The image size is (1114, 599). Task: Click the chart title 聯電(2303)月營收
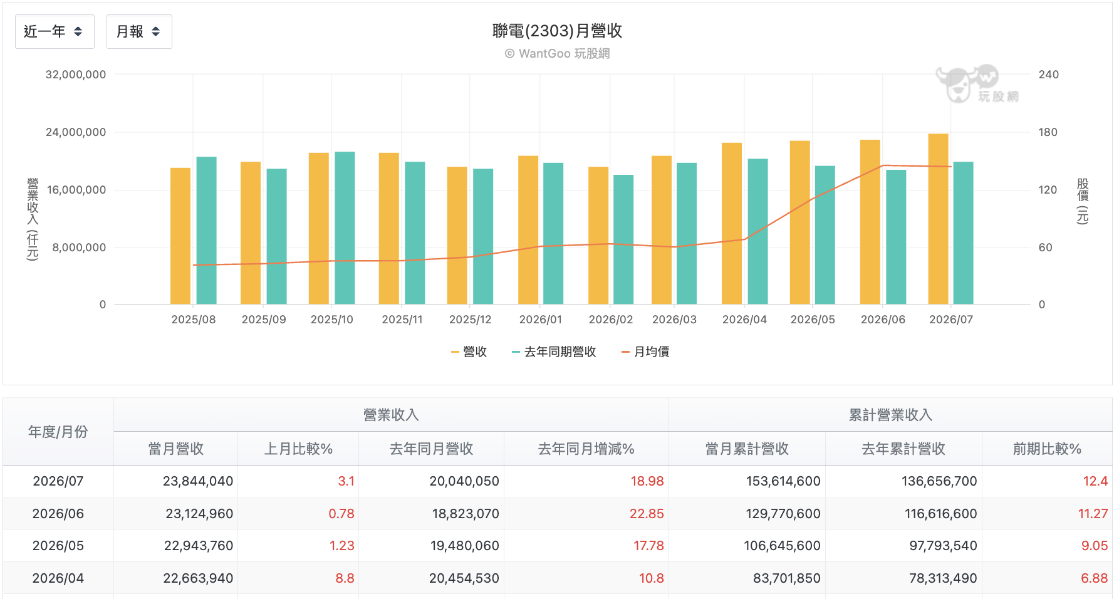coord(557,31)
